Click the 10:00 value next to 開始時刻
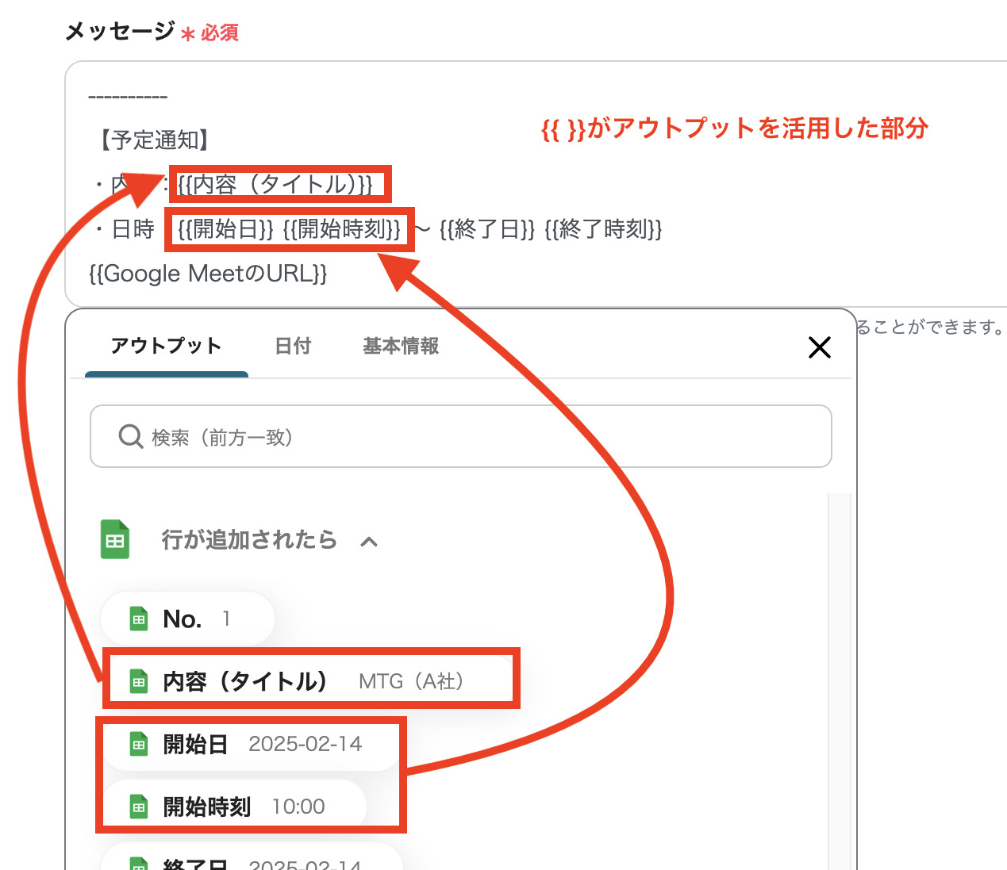Screen dimensions: 1007x870 (298, 807)
